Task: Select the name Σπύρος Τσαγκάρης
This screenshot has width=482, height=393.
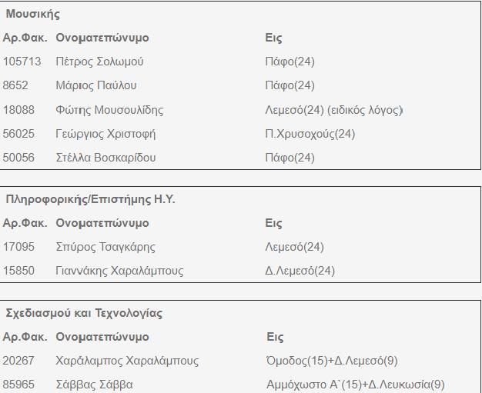Action: pos(105,247)
